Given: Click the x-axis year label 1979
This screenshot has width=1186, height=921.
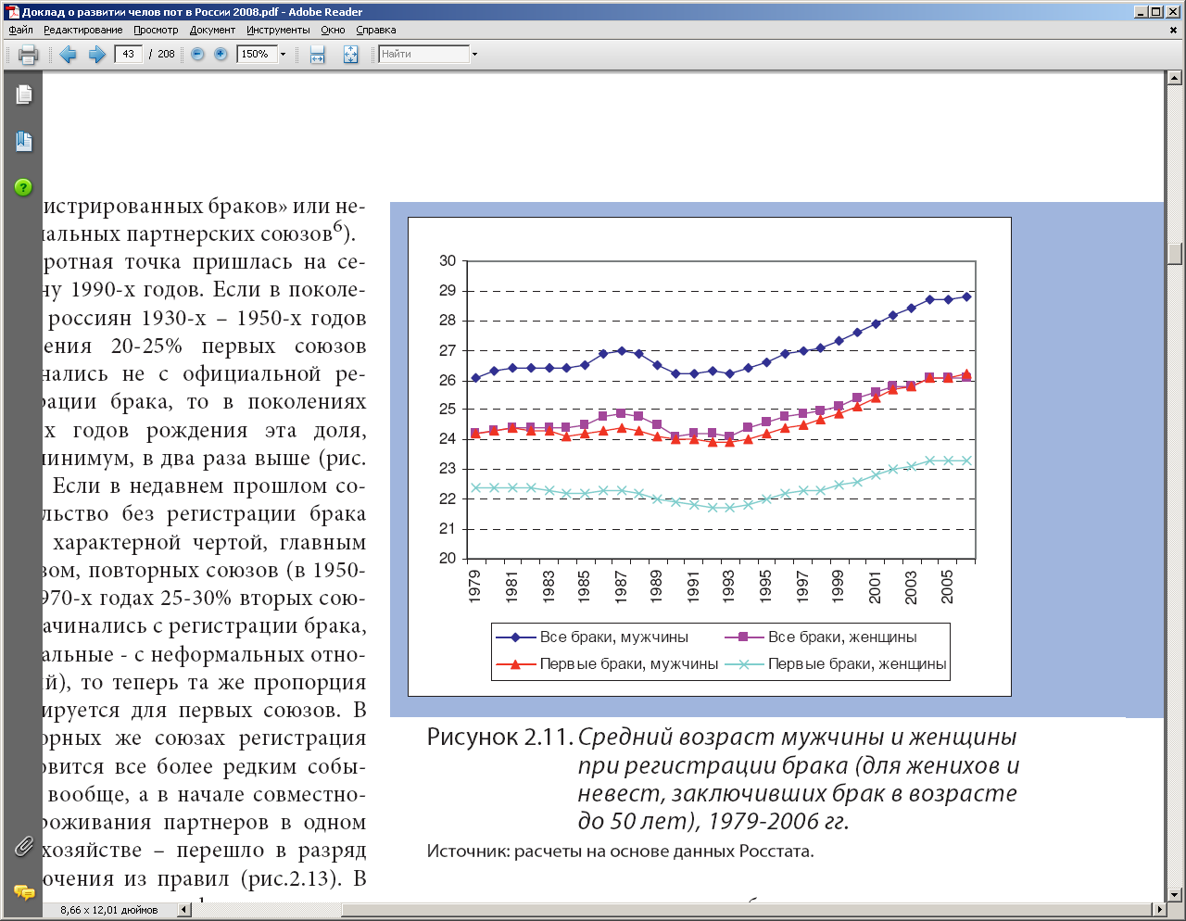Looking at the screenshot, I should (x=475, y=587).
